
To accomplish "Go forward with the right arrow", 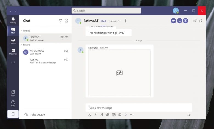I will 16,11.
